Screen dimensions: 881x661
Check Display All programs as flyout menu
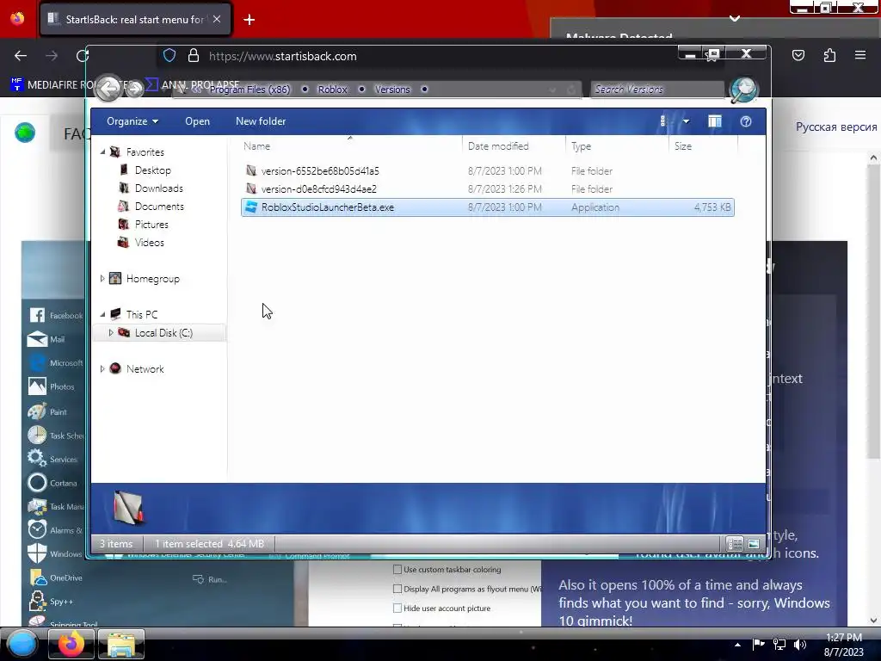click(397, 589)
